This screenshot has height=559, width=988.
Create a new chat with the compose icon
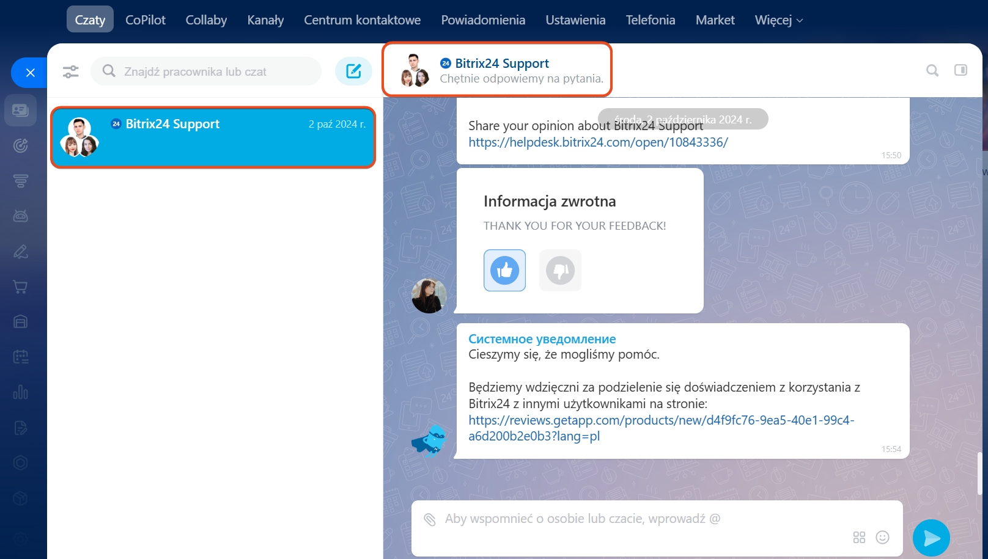[x=353, y=71]
